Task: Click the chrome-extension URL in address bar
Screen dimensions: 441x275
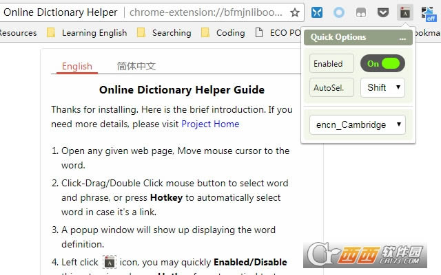Action: [x=206, y=12]
